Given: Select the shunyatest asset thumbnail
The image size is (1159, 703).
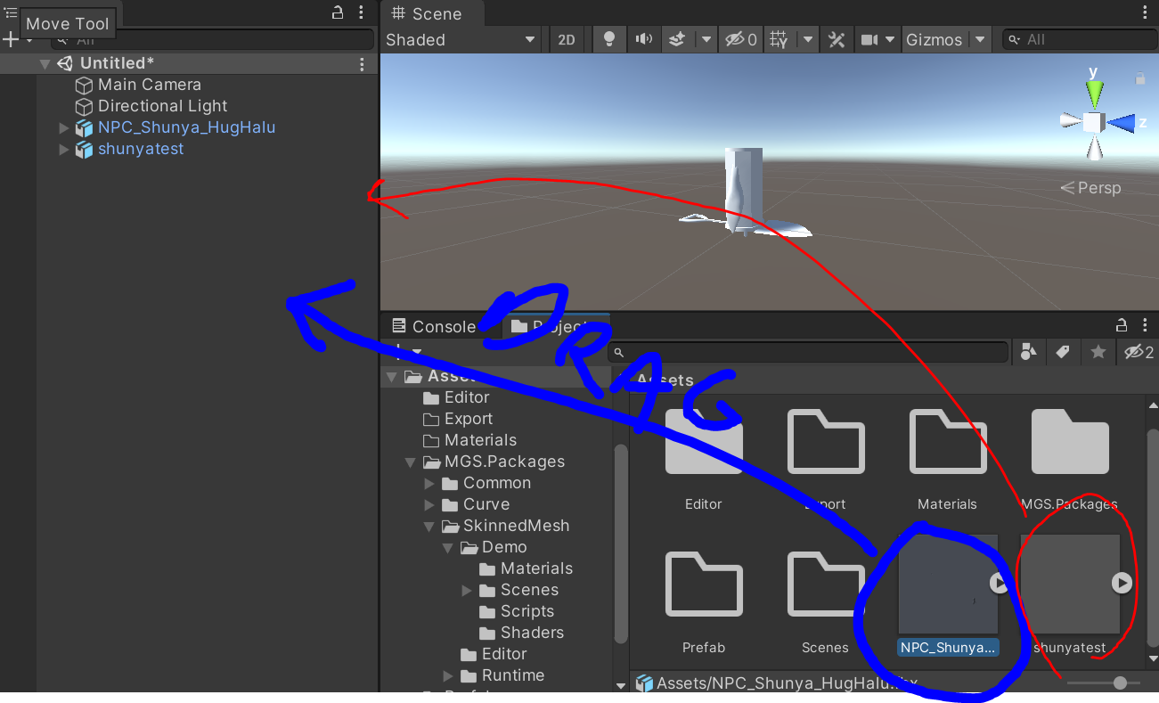Looking at the screenshot, I should 1069,584.
